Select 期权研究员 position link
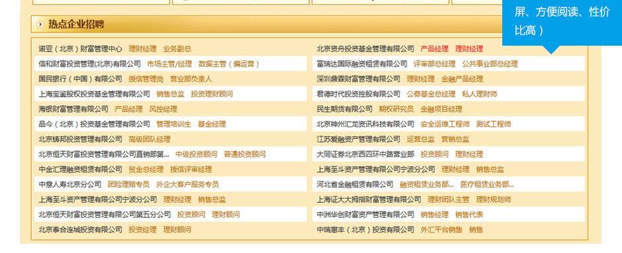The width and height of the screenshot is (622, 253). click(x=396, y=109)
